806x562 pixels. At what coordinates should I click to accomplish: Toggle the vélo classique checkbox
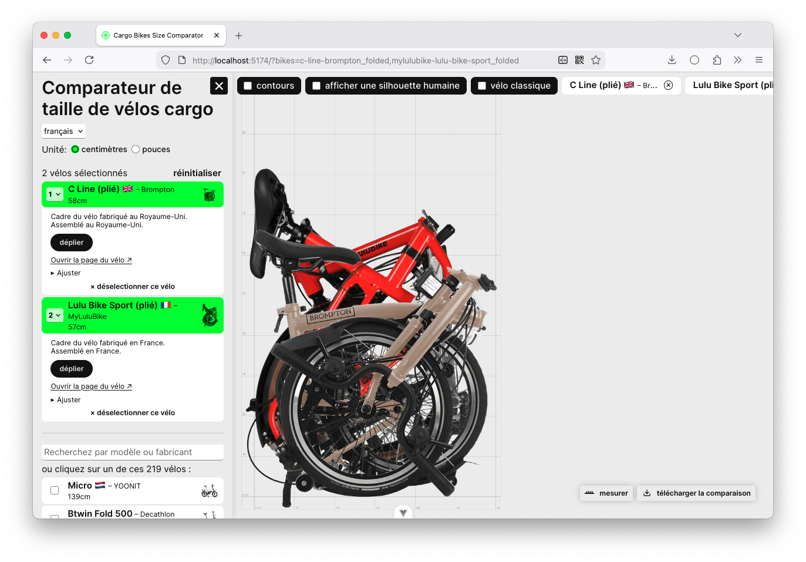[482, 86]
